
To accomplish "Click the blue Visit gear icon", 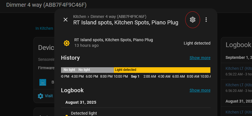I will [x=40, y=96].
